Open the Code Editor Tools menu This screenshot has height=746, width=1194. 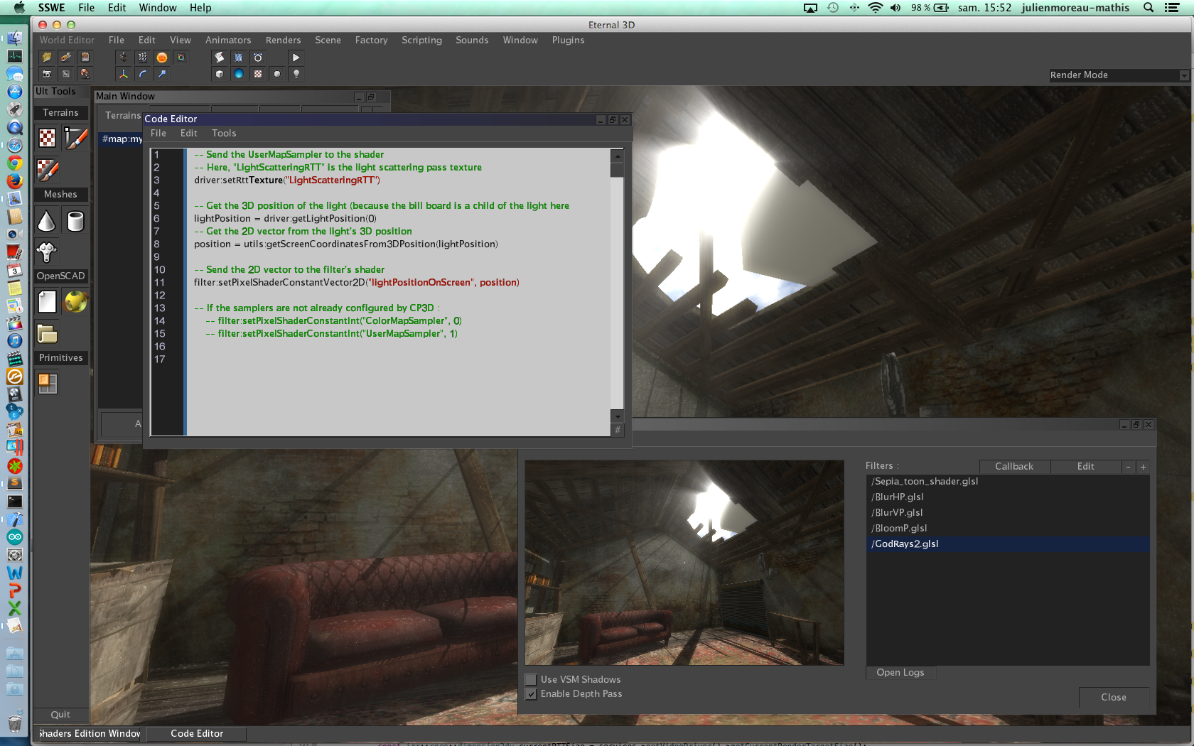click(224, 133)
